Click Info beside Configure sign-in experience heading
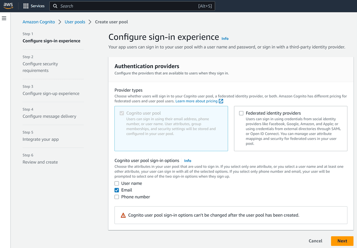This screenshot has height=248, width=357. 225,39
